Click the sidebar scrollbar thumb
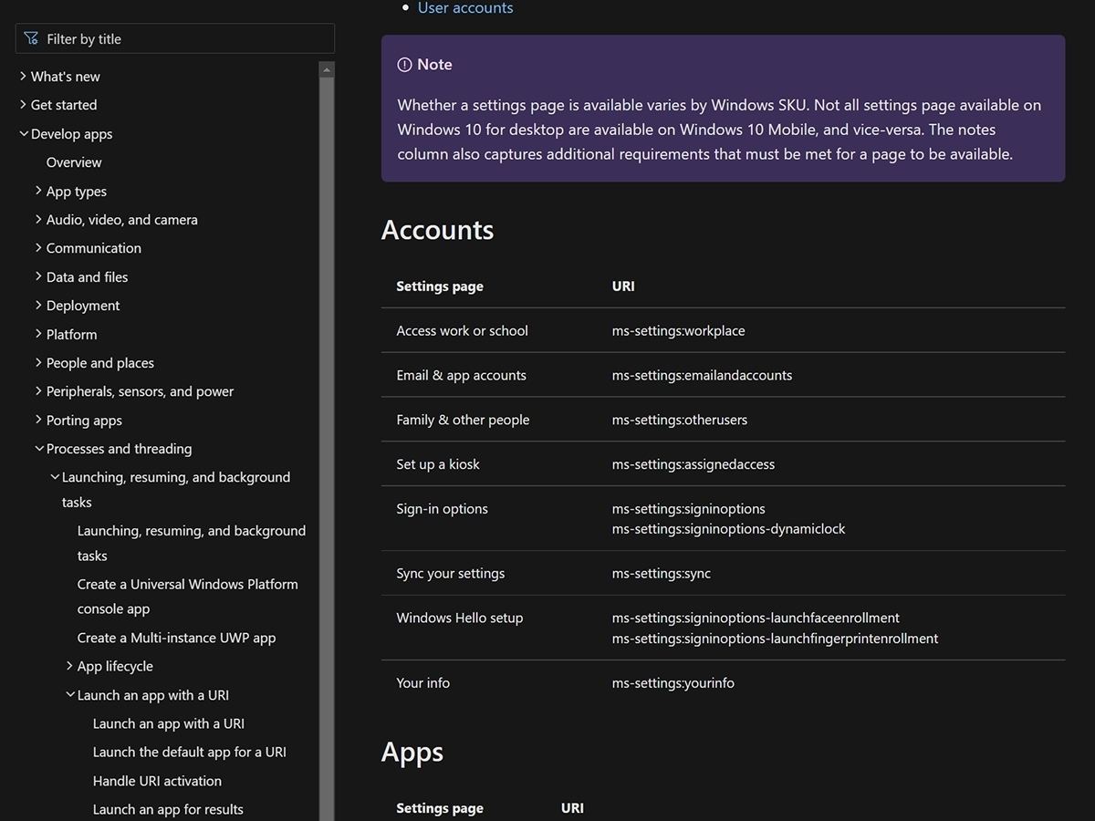This screenshot has width=1095, height=821. pyautogui.click(x=327, y=447)
